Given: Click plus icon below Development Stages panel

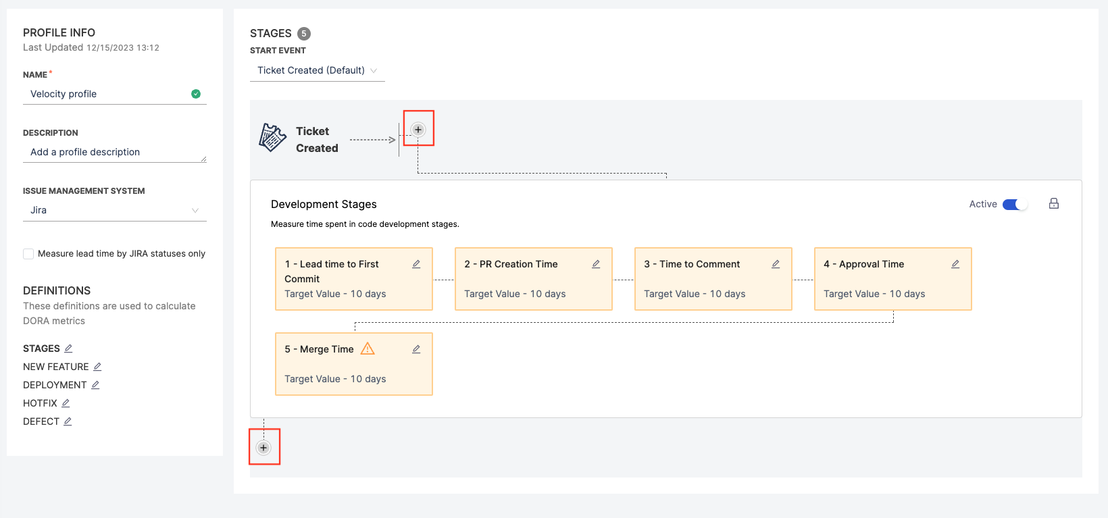Looking at the screenshot, I should pos(263,448).
